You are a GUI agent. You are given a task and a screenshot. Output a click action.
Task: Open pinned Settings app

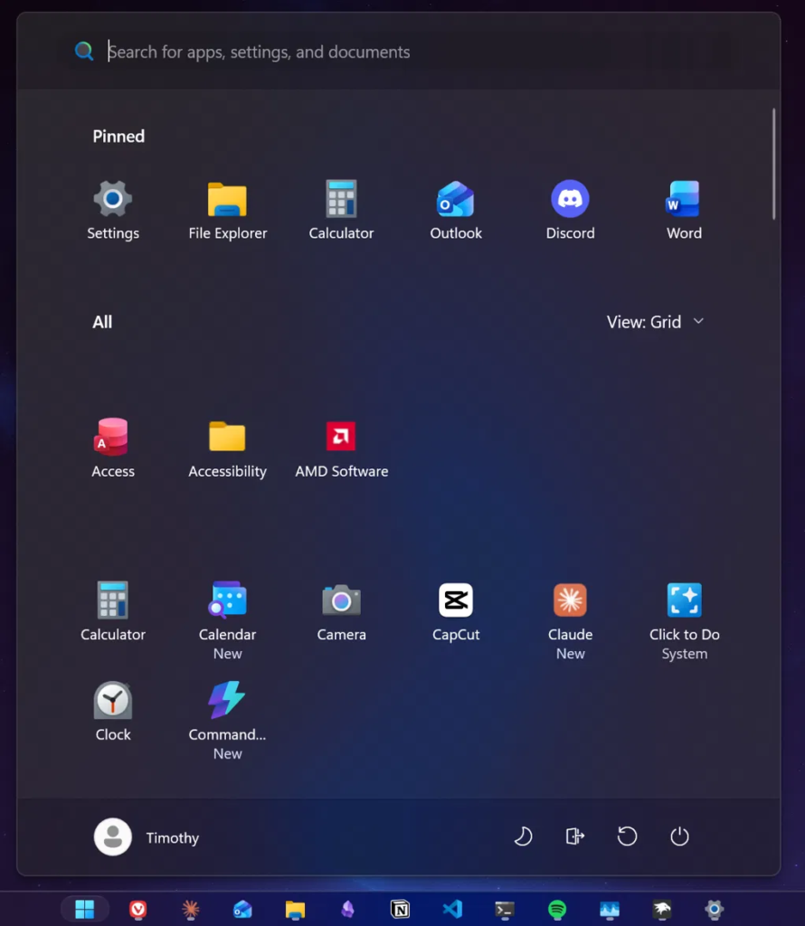(113, 210)
